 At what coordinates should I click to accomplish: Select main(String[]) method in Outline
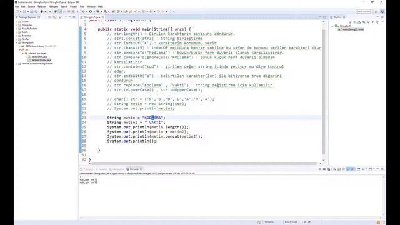tap(351, 29)
